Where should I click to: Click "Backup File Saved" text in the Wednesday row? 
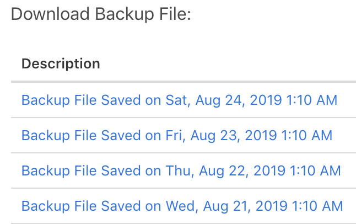pyautogui.click(x=81, y=206)
